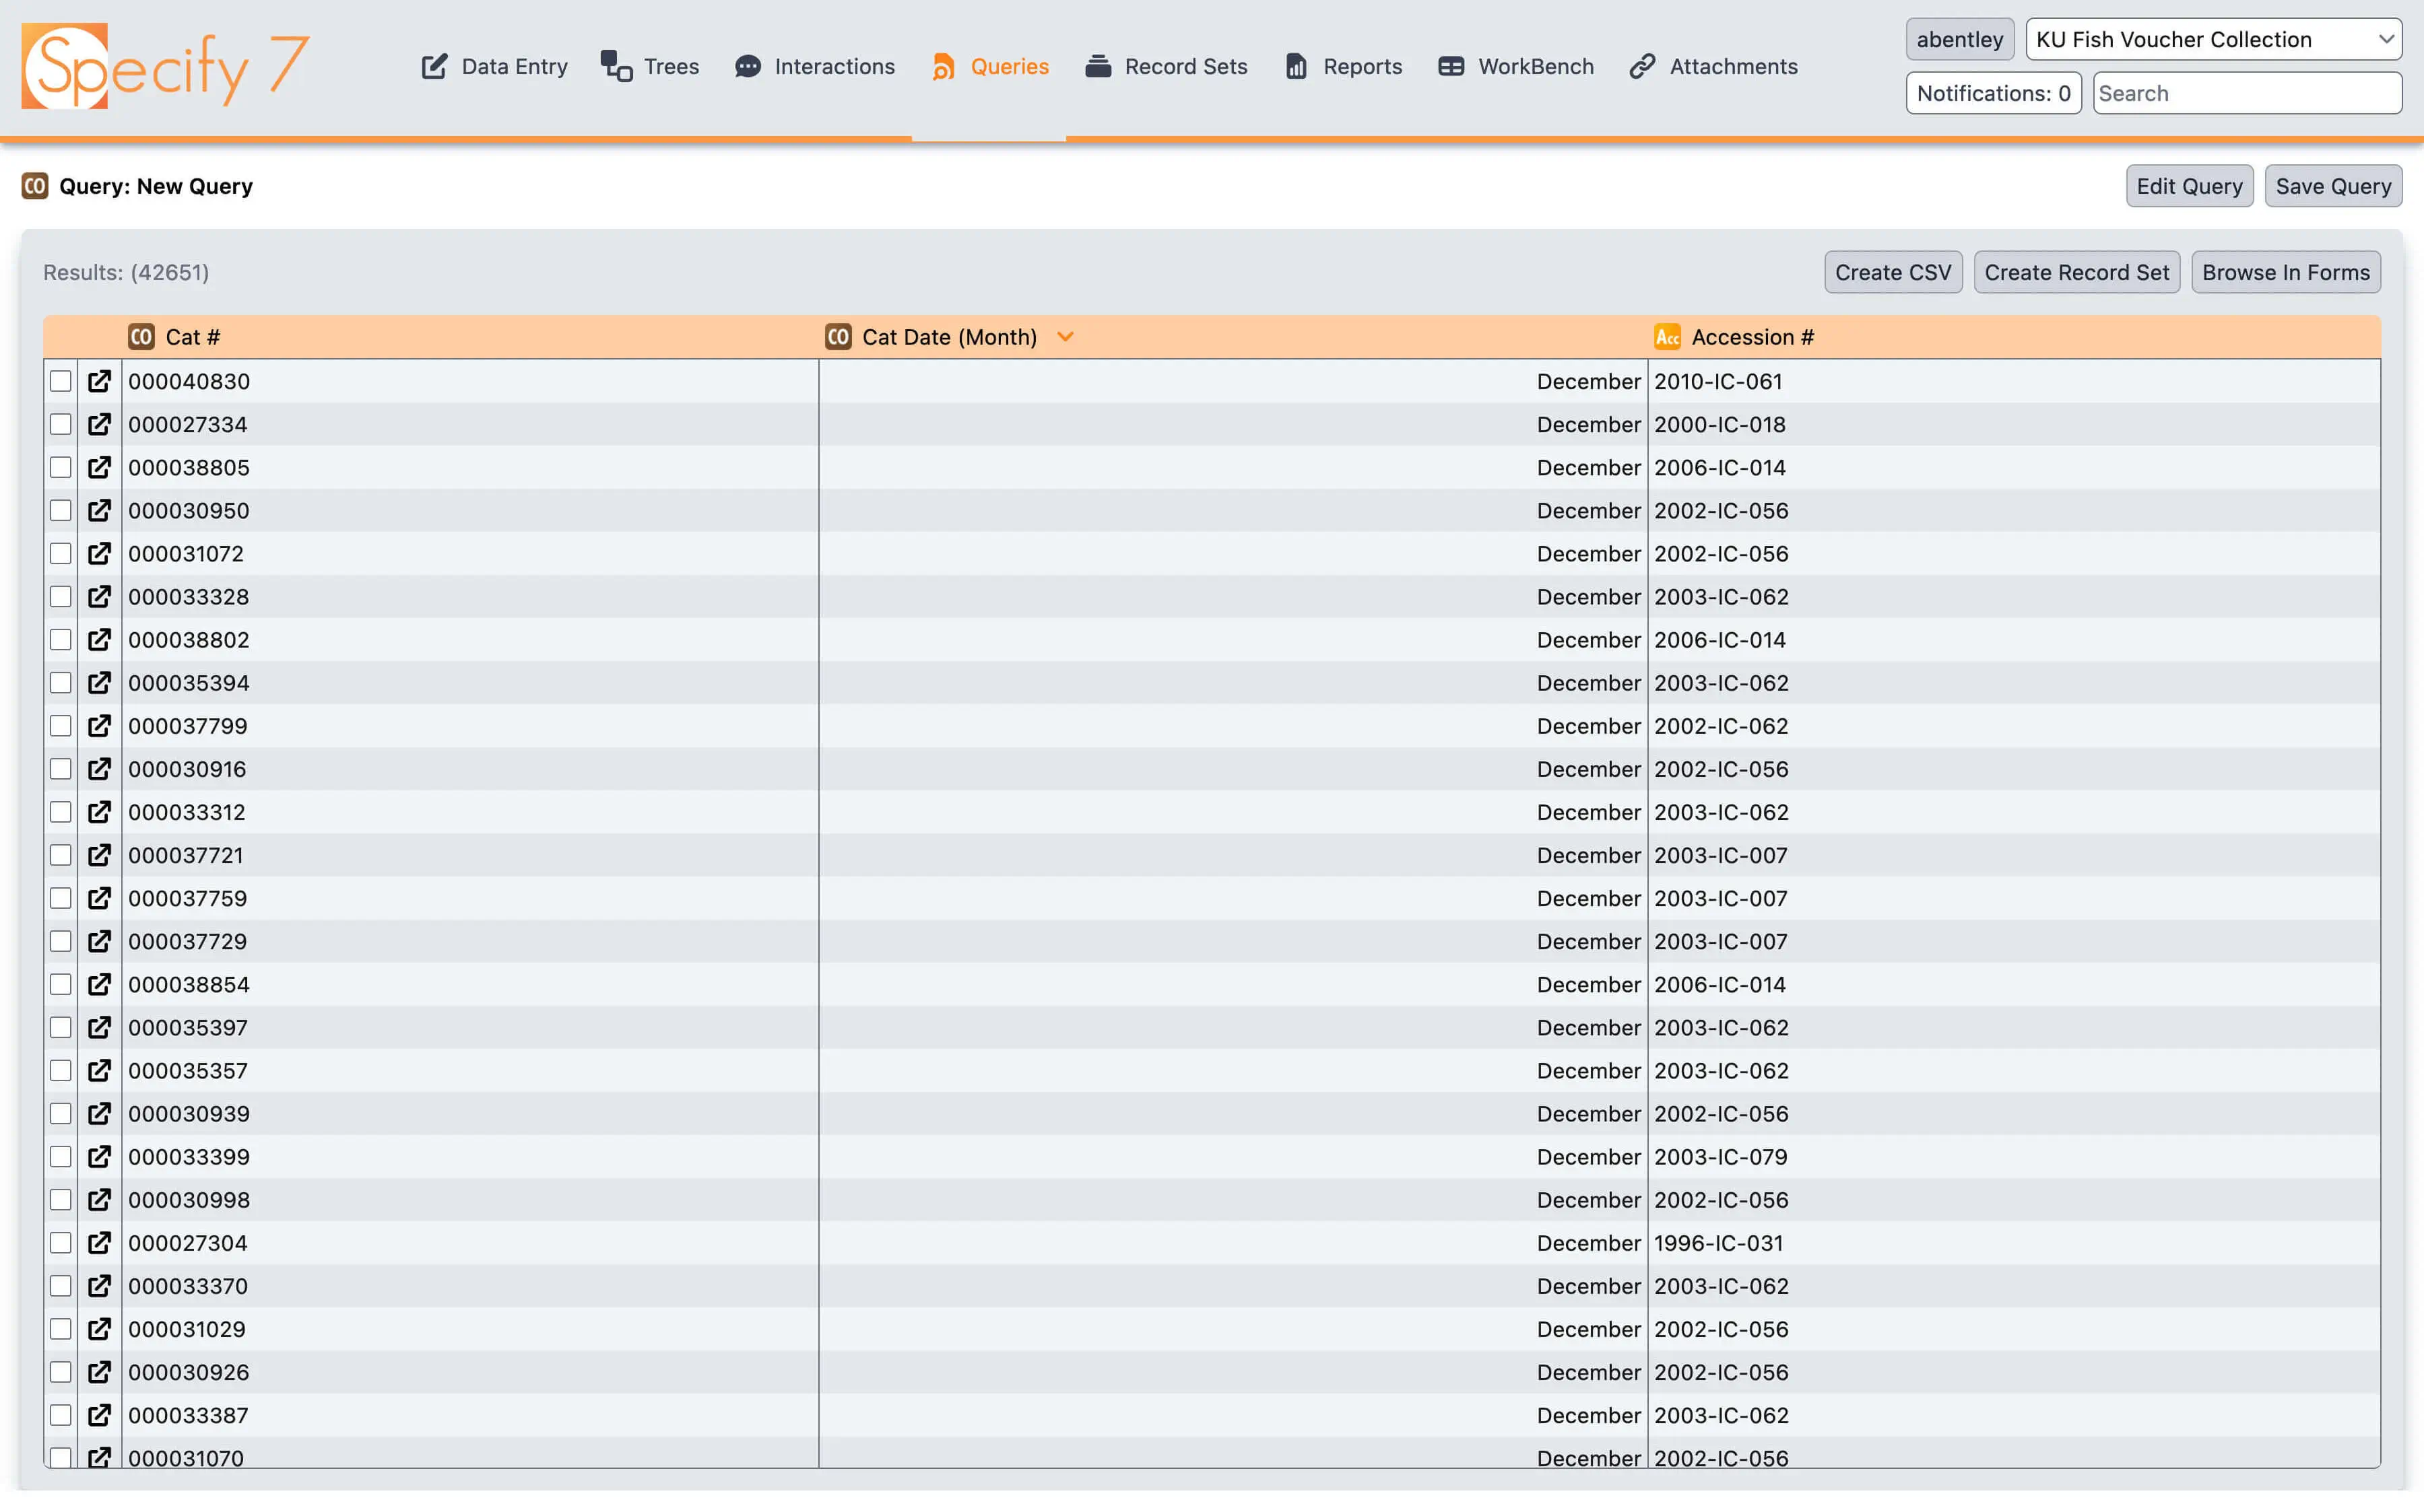Toggle sort arrow on Cat Date (Month)
The width and height of the screenshot is (2424, 1512).
(1066, 337)
